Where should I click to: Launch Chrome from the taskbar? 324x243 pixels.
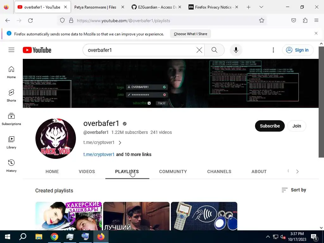pyautogui.click(x=54, y=237)
